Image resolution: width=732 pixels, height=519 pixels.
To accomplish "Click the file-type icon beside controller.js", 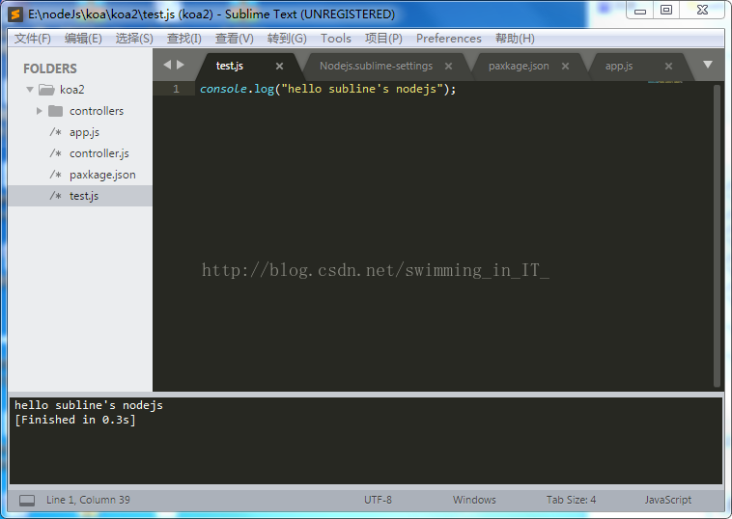I will pyautogui.click(x=56, y=153).
